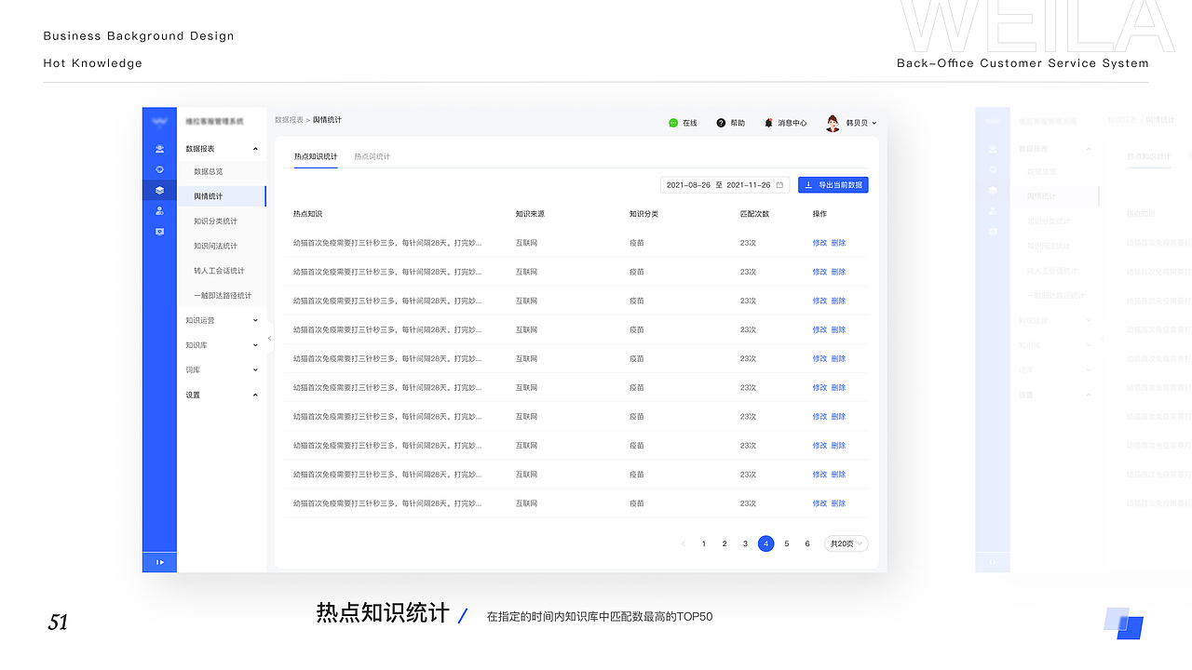Open 一触即达路径统计 in the side menu
The image size is (1192, 670).
221,296
